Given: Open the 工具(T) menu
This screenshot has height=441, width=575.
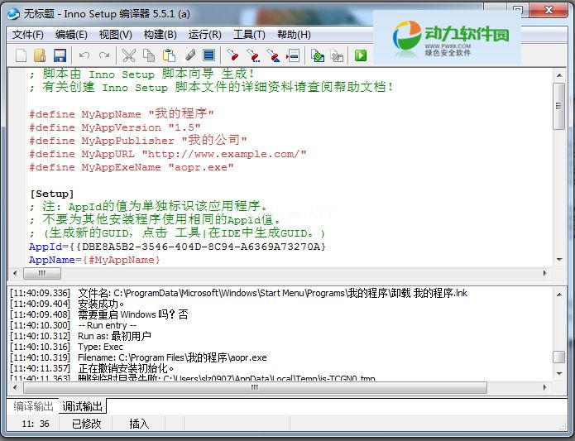Looking at the screenshot, I should click(x=249, y=35).
